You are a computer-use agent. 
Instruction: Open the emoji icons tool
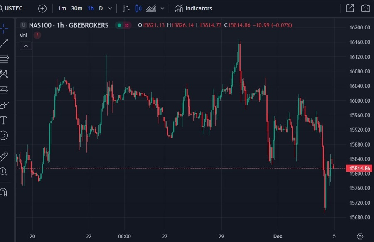click(x=4, y=136)
